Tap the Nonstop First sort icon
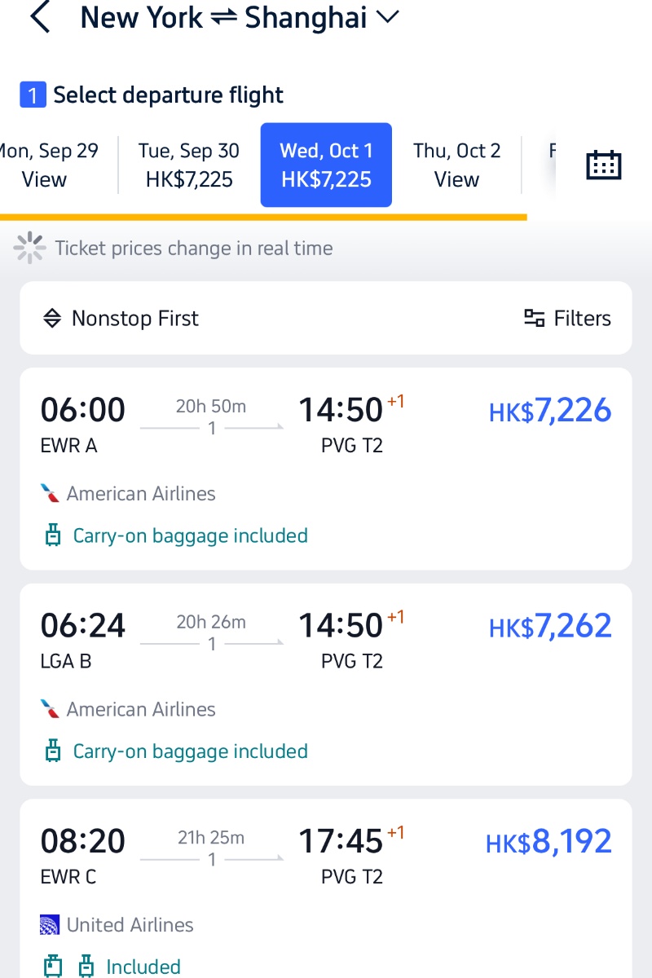The height and width of the screenshot is (978, 652). (x=52, y=319)
